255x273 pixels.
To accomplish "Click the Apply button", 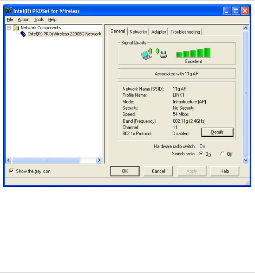I will [192, 171].
